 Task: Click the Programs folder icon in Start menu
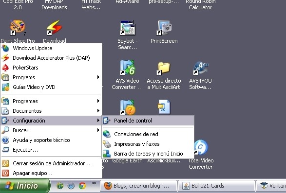tap(5, 77)
